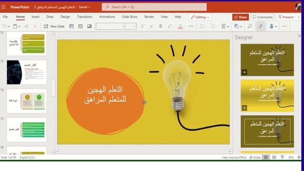Click the Undo arrow icon

[x=4, y=26]
